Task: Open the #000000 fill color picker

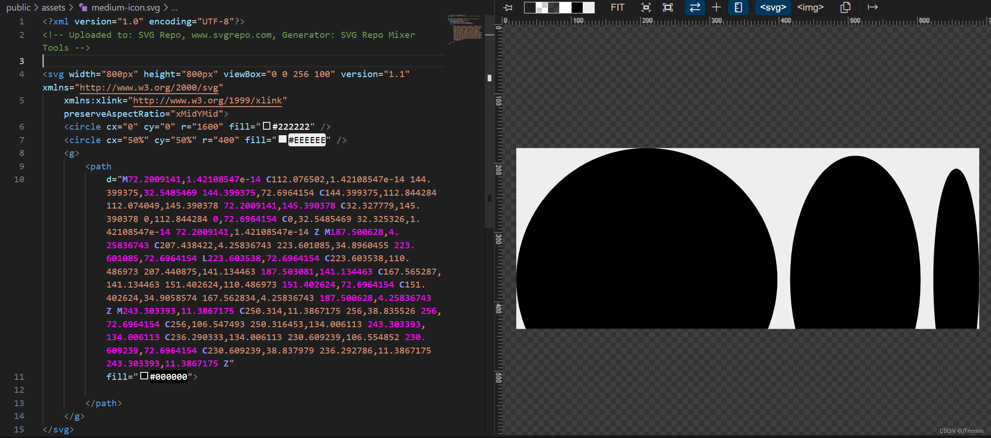Action: tap(144, 376)
